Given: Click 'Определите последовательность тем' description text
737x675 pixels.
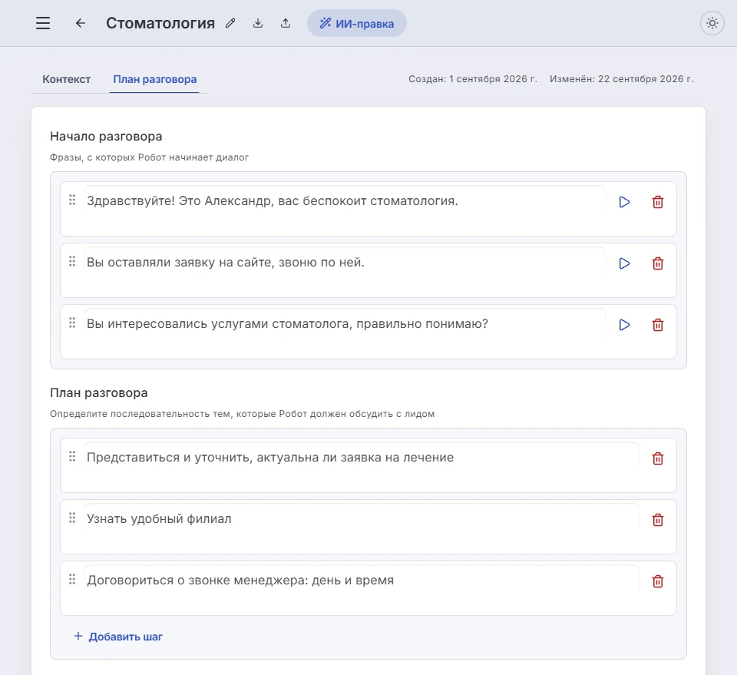Looking at the screenshot, I should [x=242, y=414].
